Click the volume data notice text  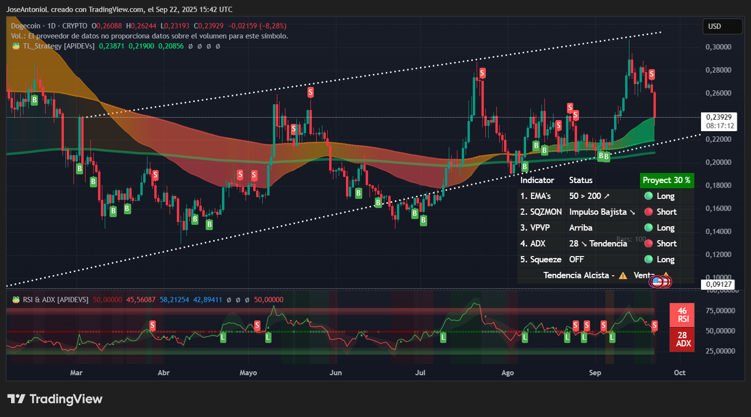(149, 36)
